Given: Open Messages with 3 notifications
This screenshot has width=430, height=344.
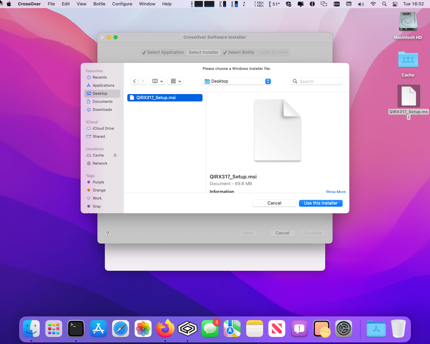Looking at the screenshot, I should click(x=210, y=328).
